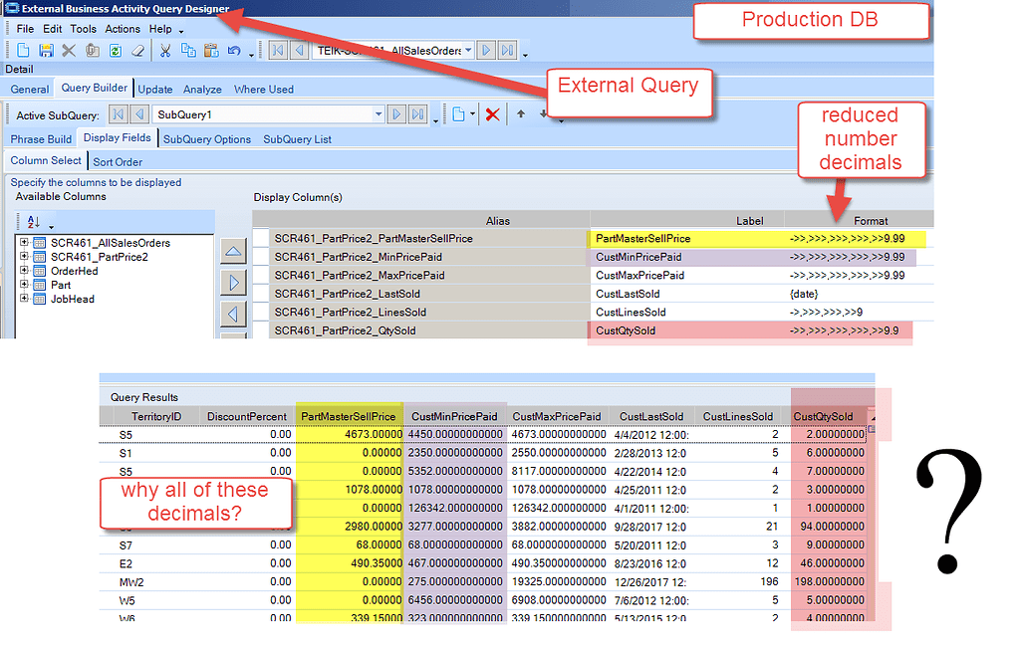Undo the last action
The image size is (1020, 651).
[x=234, y=50]
